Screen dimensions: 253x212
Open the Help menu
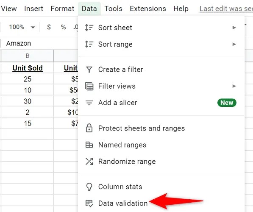[181, 8]
